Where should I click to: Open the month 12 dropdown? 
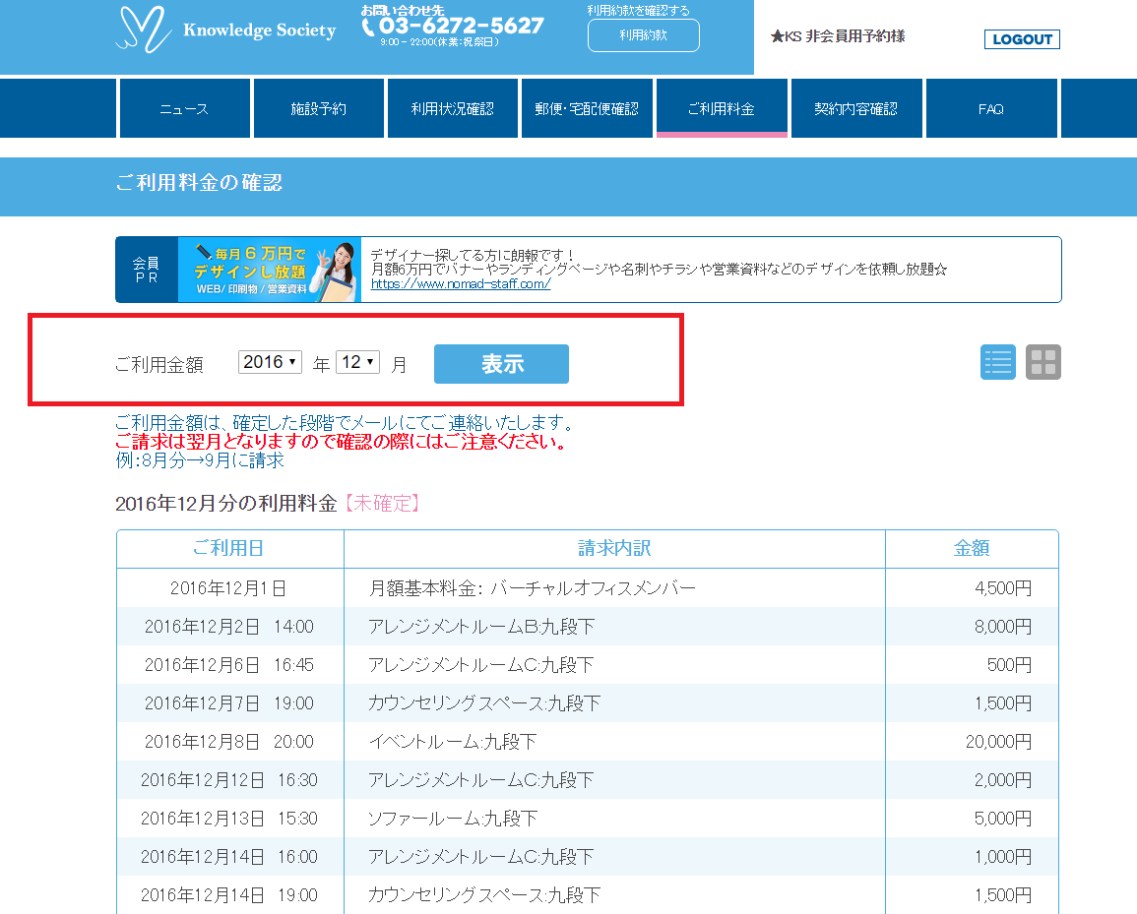coord(356,362)
